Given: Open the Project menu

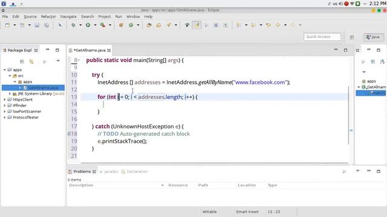Looking at the screenshot, I should tap(105, 16).
